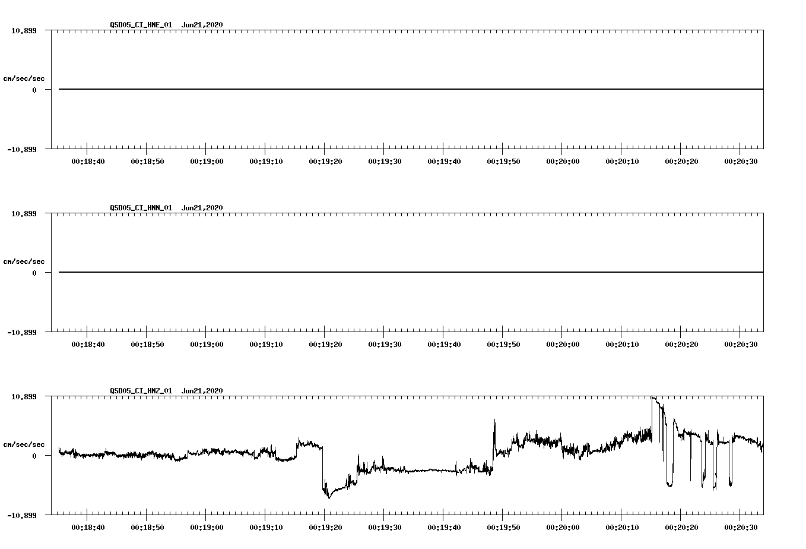806x549 pixels.
Task: Click the 0 axis label of HNE plot
Action: [34, 90]
